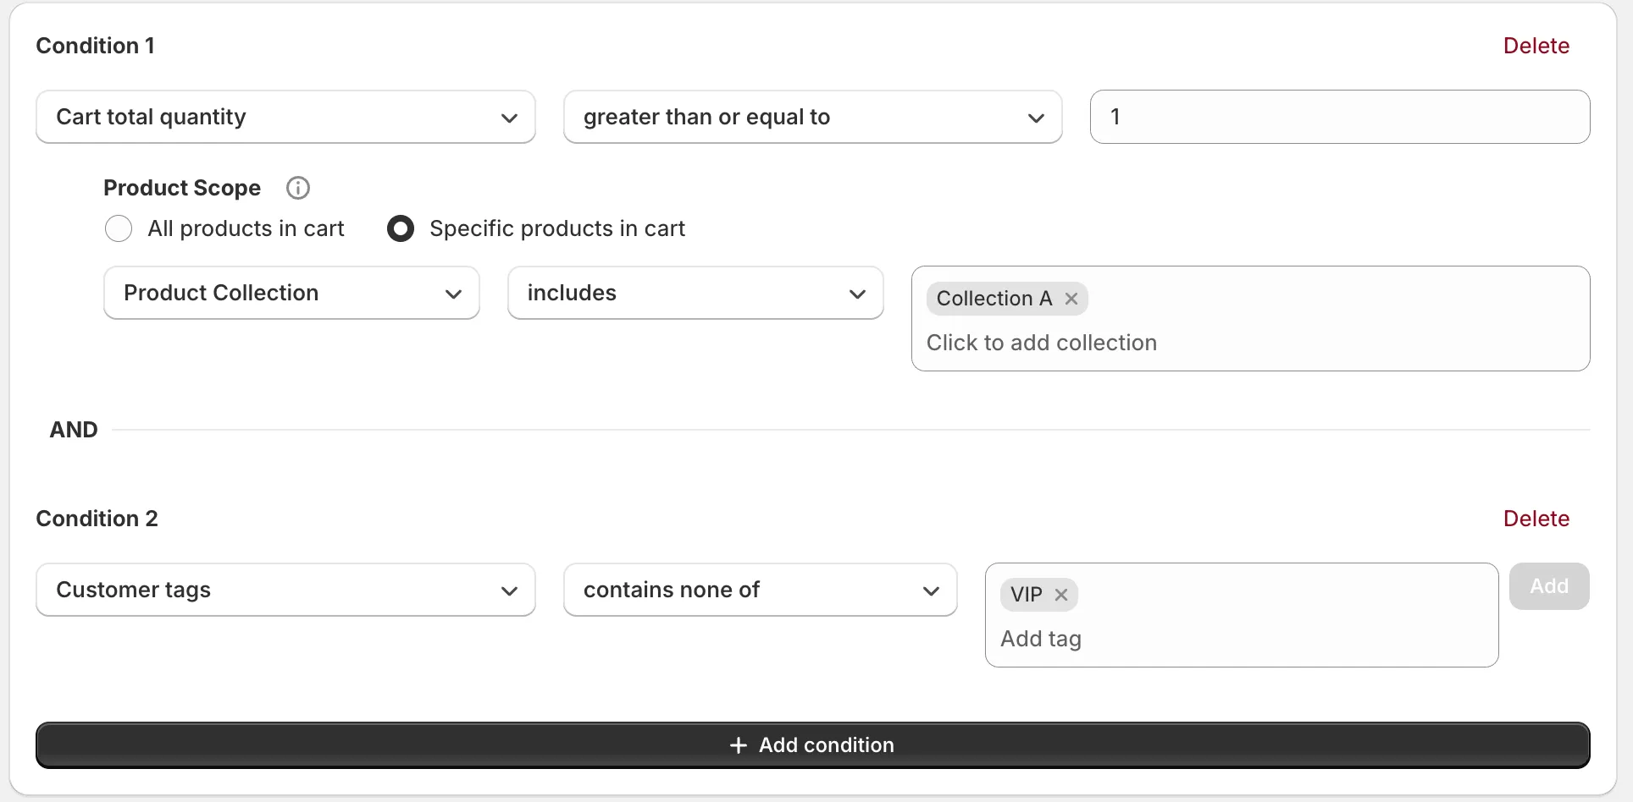
Task: Open the Cart total quantity condition dropdown
Action: coord(285,117)
